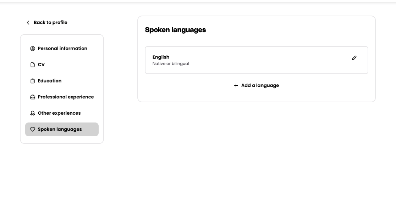This screenshot has width=396, height=211.
Task: Click the Personal information person icon
Action: 33,49
